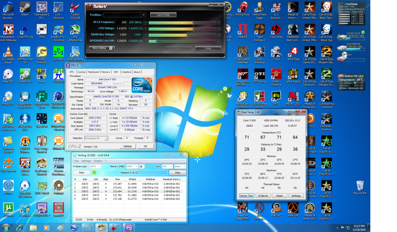Open the LinX Settings menu
This screenshot has height=232, width=397.
(86, 161)
